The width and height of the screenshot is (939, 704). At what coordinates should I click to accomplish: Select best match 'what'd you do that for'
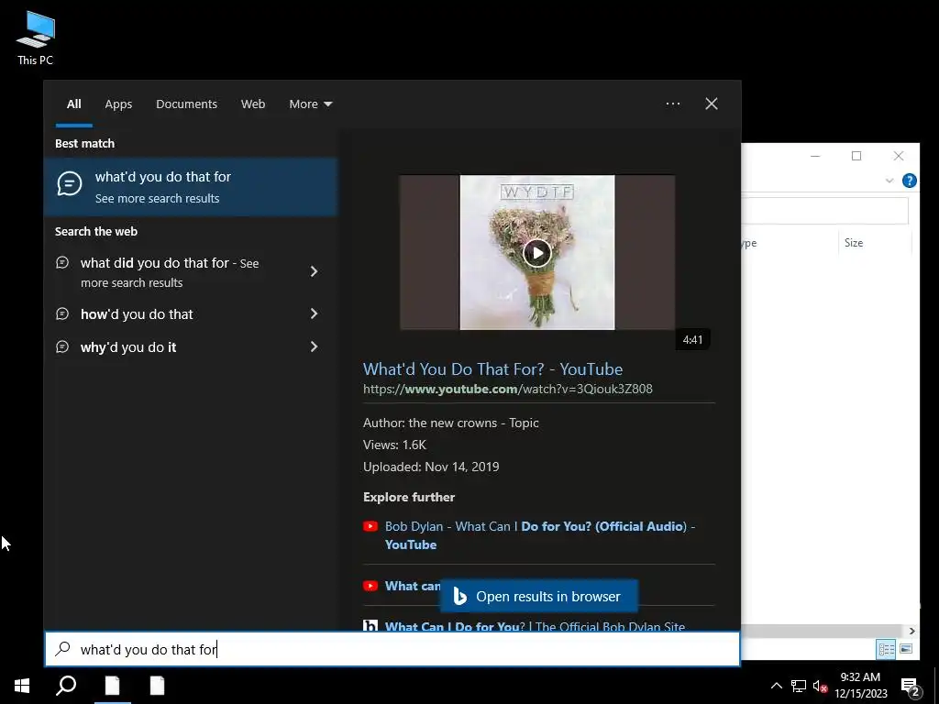(191, 187)
